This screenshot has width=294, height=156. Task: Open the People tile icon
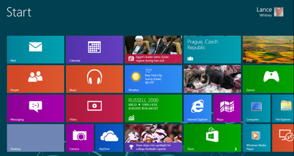(x=35, y=76)
